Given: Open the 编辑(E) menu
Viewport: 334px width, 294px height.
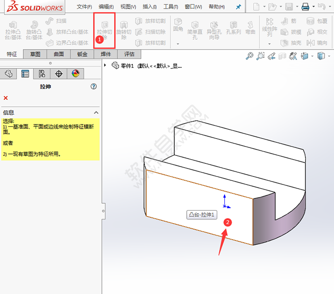Looking at the screenshot, I should point(106,7).
